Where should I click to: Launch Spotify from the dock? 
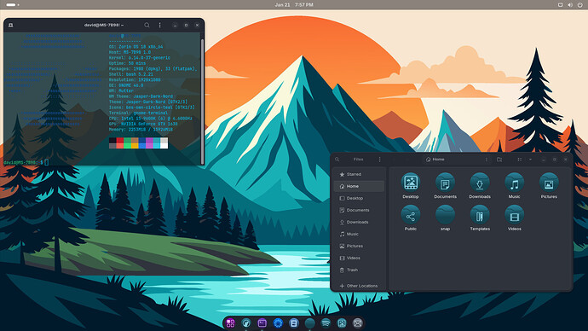[x=326, y=322]
